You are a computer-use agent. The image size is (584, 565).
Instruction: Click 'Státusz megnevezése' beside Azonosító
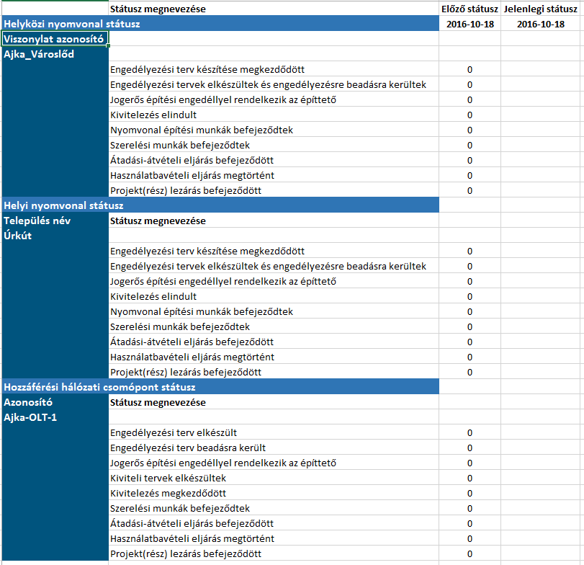coord(274,402)
